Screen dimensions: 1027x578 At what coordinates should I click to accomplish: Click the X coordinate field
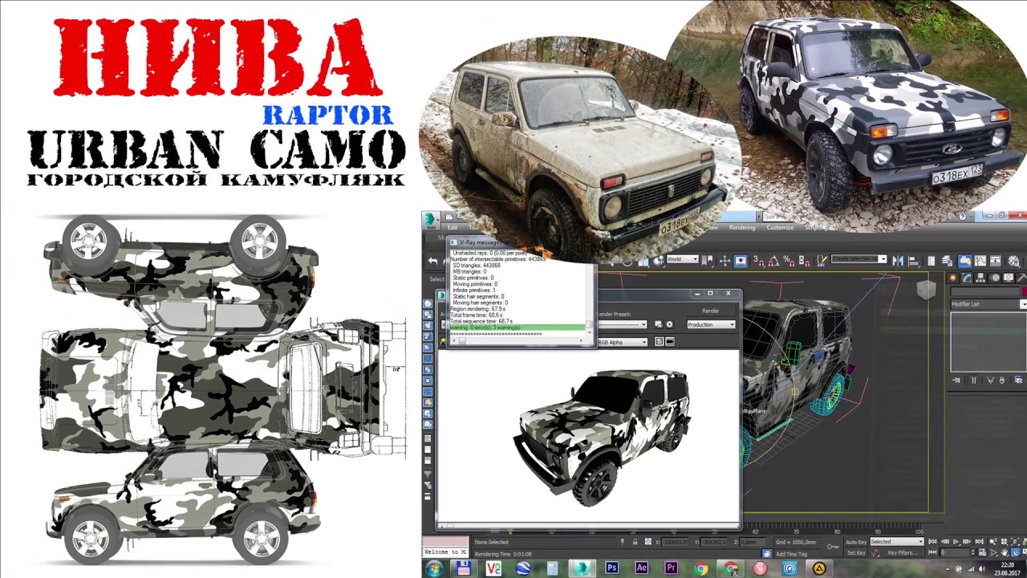(676, 543)
